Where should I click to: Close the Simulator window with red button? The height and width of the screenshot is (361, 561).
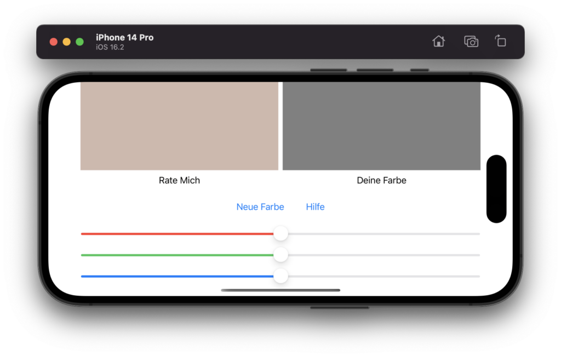[54, 42]
